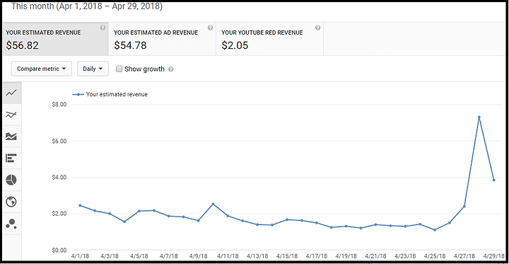This screenshot has height=264, width=509.
Task: Click the $6.00 axis label
Action: click(59, 141)
